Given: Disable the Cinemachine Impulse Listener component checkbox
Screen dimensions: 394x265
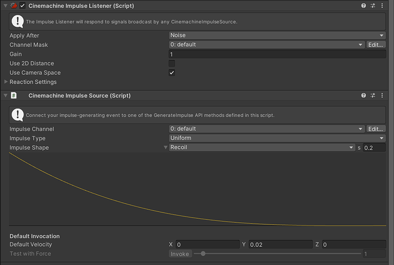Looking at the screenshot, I should [x=23, y=5].
